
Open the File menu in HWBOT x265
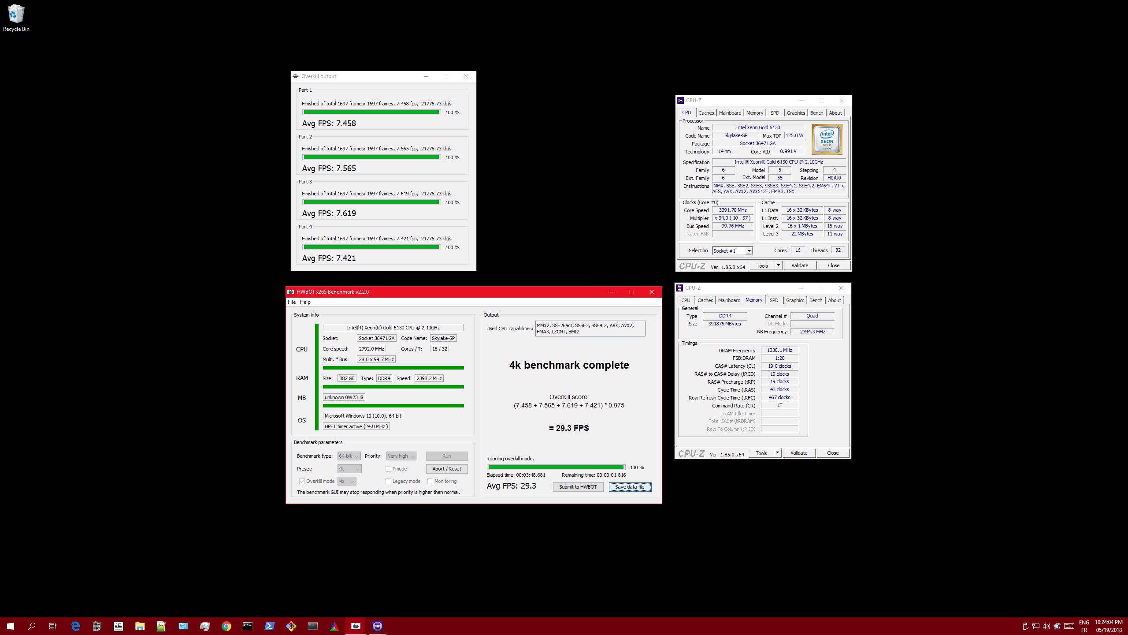point(292,302)
